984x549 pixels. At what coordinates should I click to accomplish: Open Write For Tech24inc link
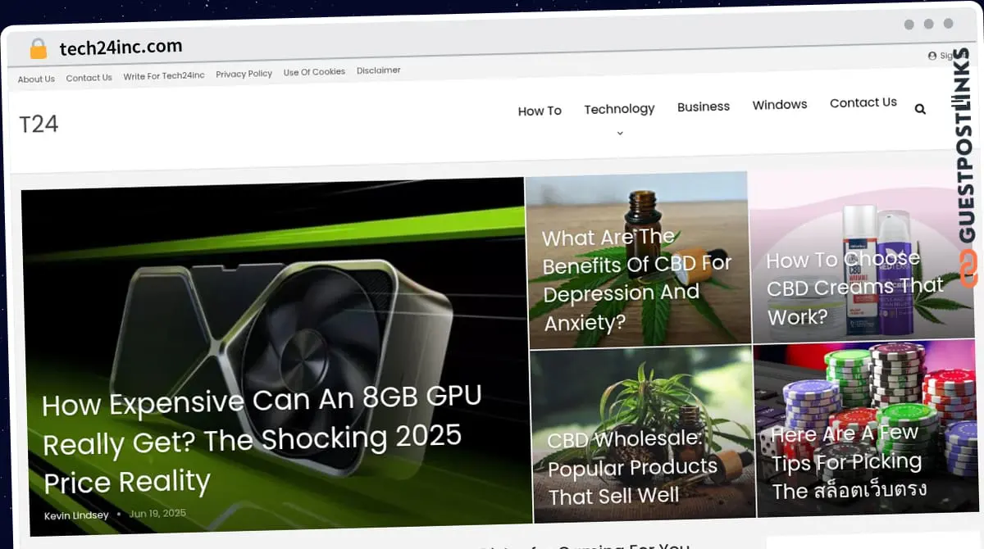click(164, 76)
